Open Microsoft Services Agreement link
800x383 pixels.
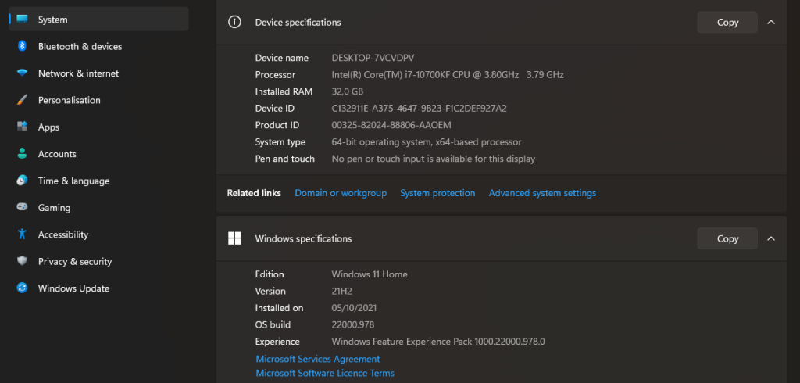(318, 359)
